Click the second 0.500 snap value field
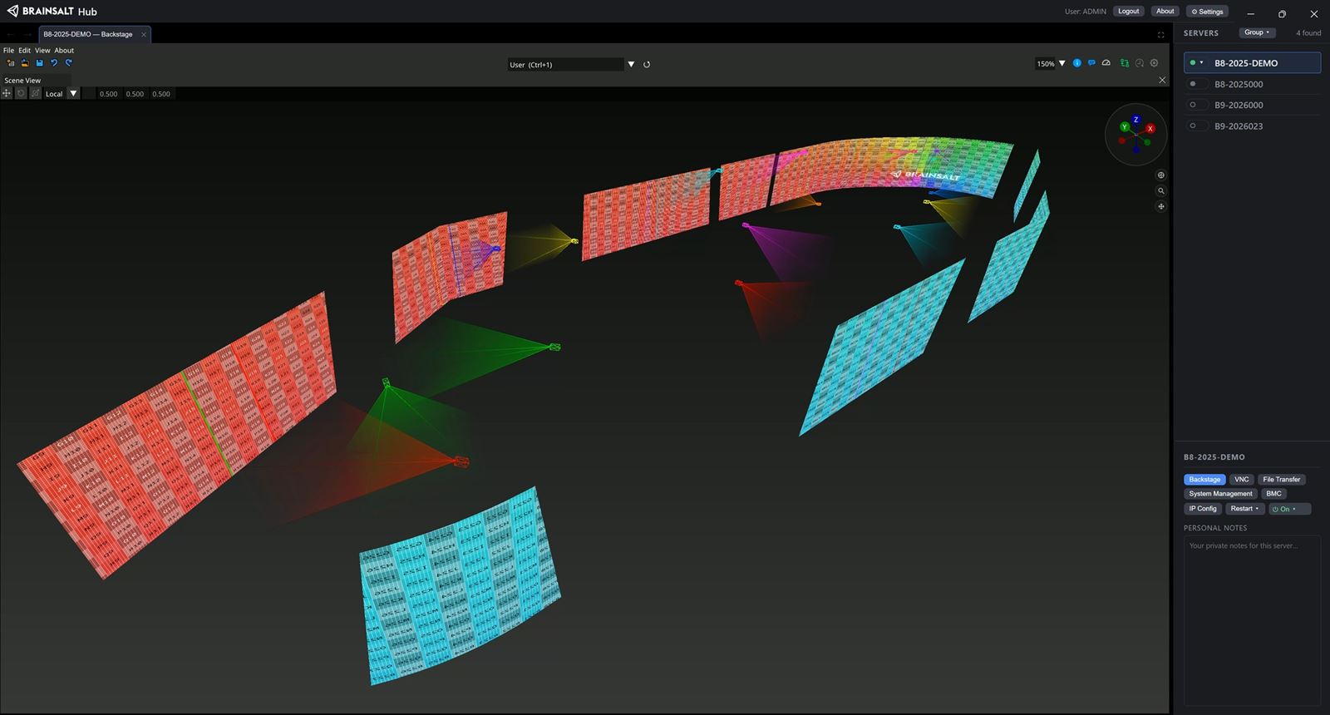Viewport: 1330px width, 715px height. [135, 94]
